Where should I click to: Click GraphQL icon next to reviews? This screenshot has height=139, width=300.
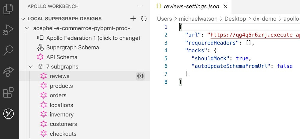coord(43,76)
